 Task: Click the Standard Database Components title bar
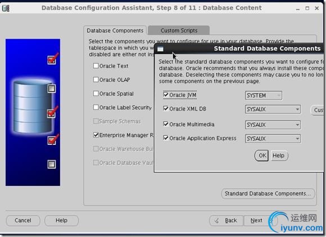(x=239, y=49)
